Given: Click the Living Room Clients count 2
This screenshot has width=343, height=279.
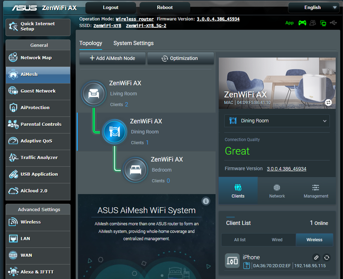Looking at the screenshot, I should 126,105.
